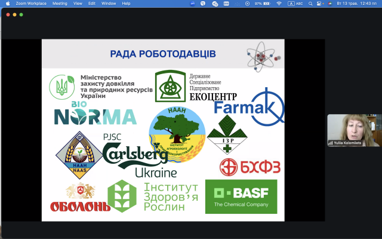Switch keyboard input source ABC
The image size is (382, 239).
tap(295, 4)
